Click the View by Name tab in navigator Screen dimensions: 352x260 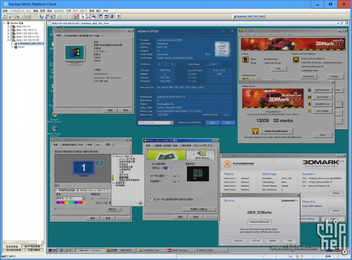coord(12,246)
